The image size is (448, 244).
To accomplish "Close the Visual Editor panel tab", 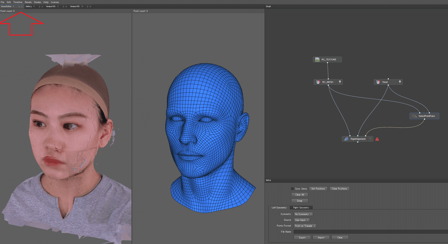I will tap(22, 7).
